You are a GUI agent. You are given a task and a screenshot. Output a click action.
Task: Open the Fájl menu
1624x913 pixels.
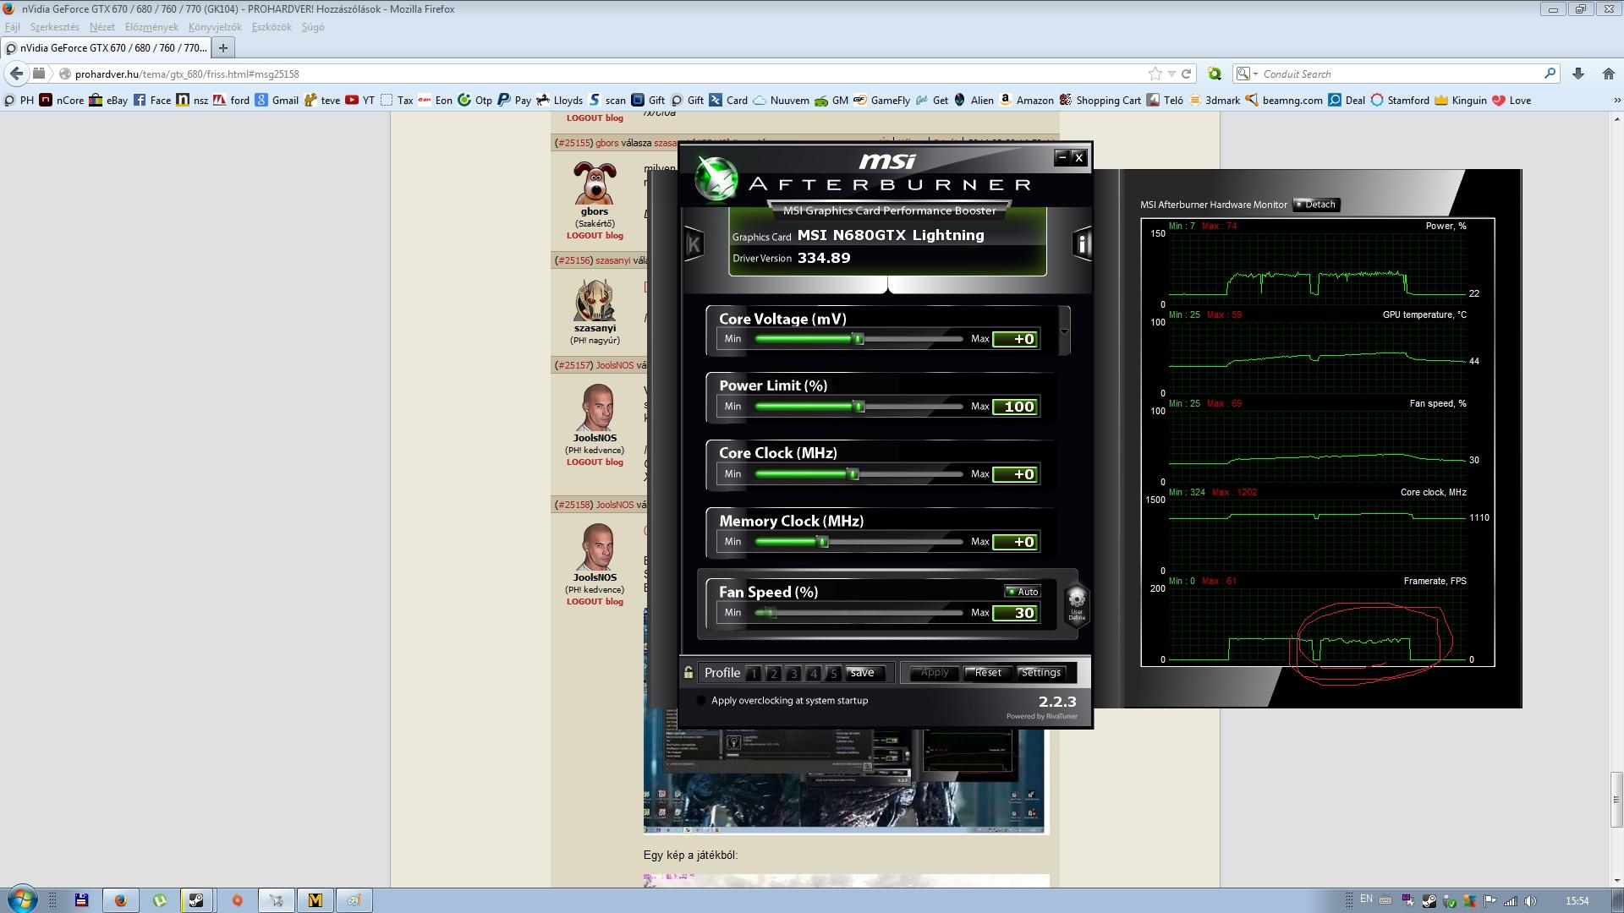pos(12,27)
